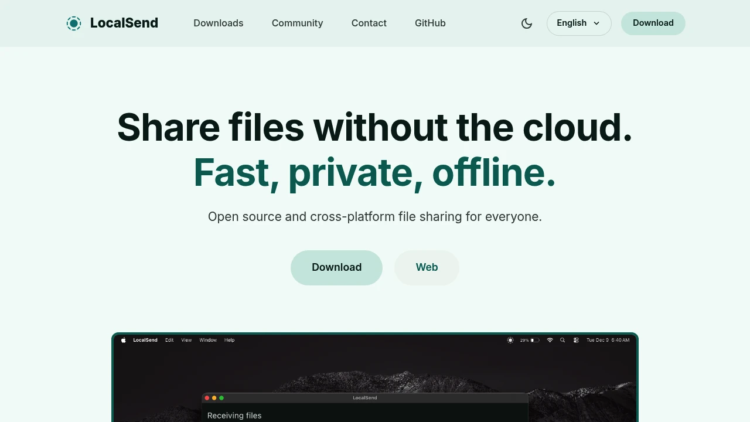Click the LocalSend title of the previewed app window

365,398
